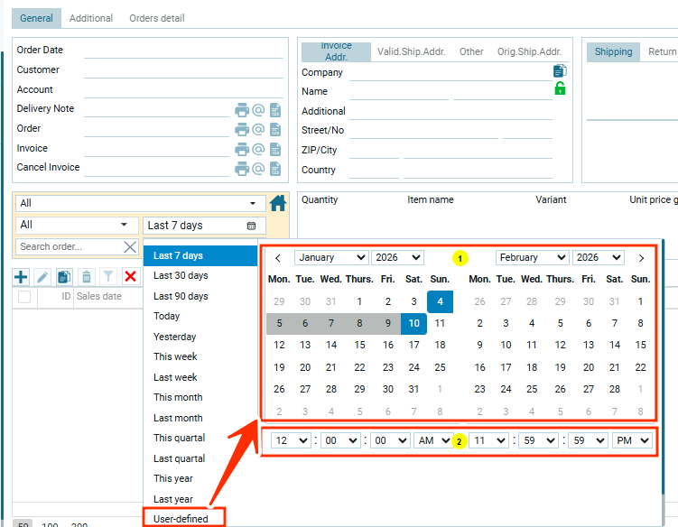The width and height of the screenshot is (678, 527).
Task: Click the green padlock icon next to Name
Action: (560, 88)
